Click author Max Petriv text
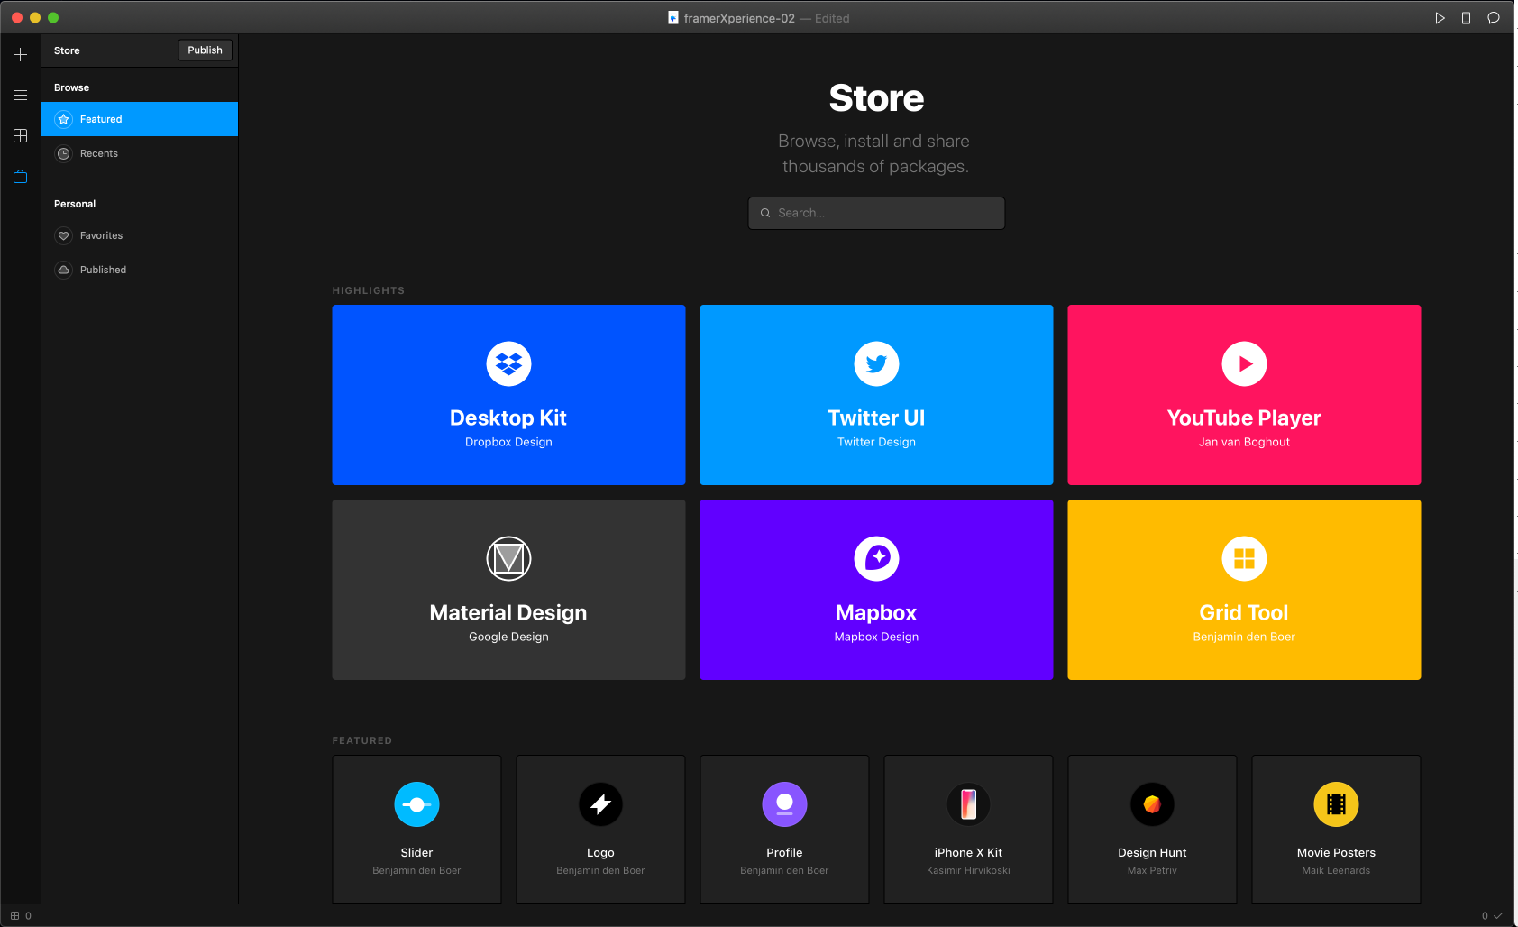1518x927 pixels. click(x=1152, y=870)
